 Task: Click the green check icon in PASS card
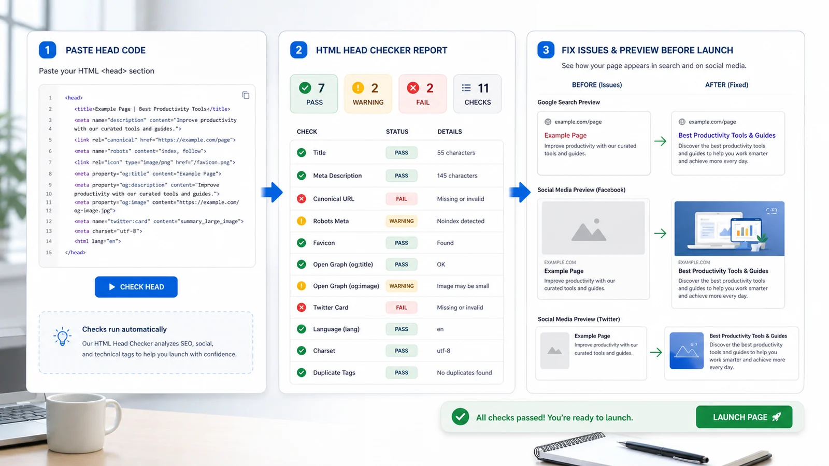pyautogui.click(x=305, y=88)
